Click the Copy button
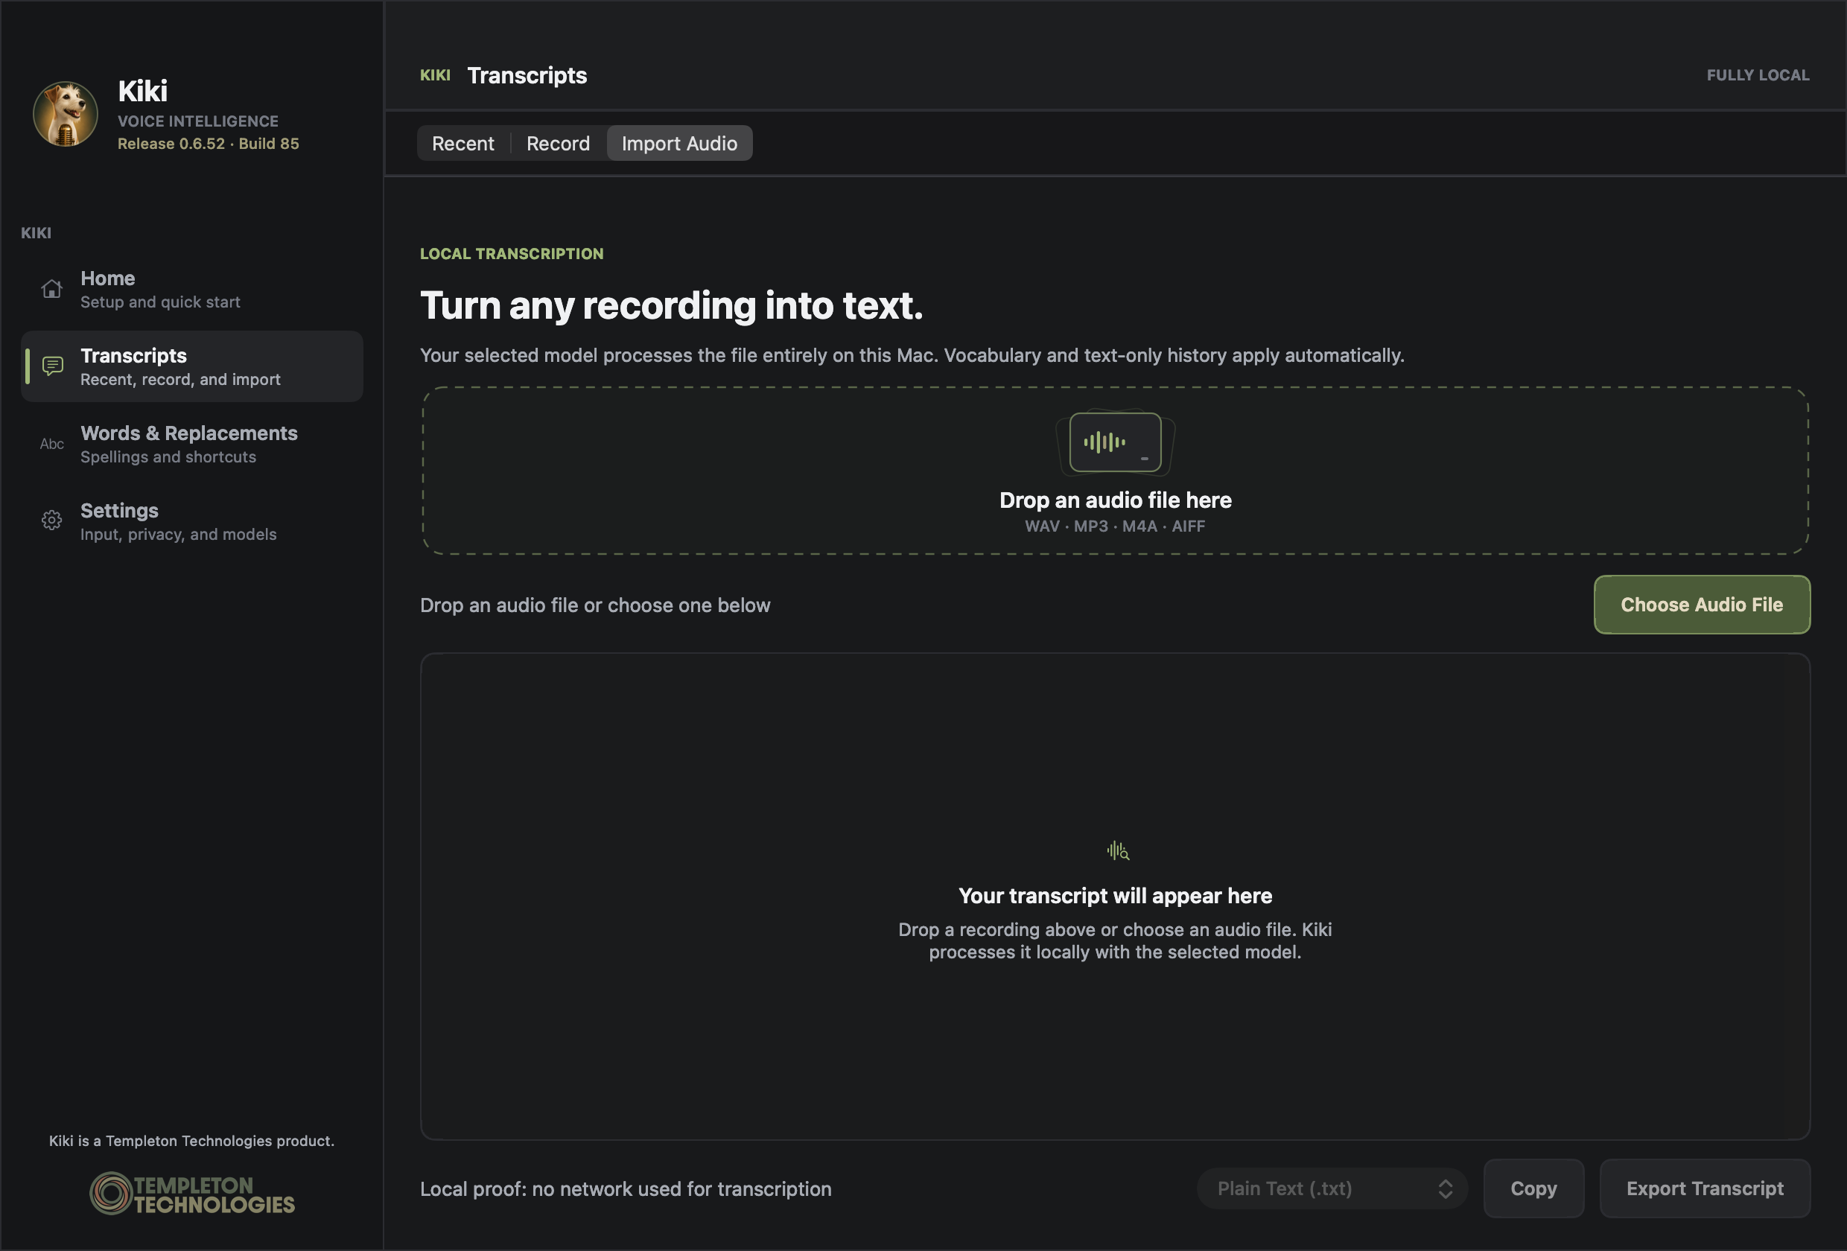Viewport: 1847px width, 1251px height. 1533,1189
